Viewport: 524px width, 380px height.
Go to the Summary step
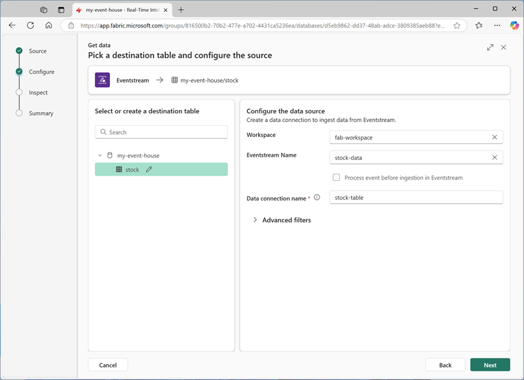41,113
